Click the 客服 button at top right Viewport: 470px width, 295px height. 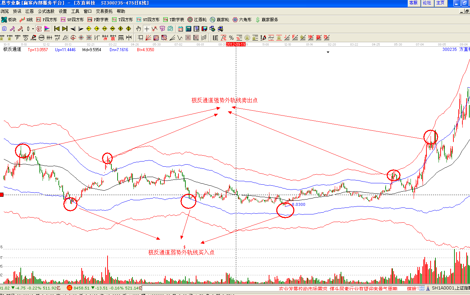coord(413,3)
